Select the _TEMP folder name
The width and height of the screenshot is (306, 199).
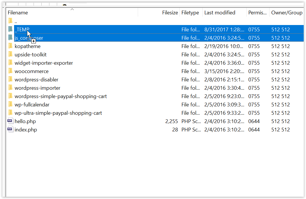[x=22, y=30]
